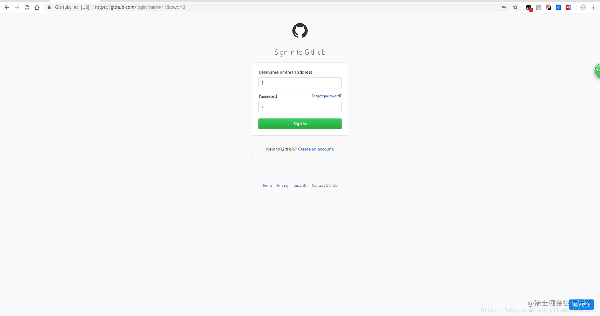
Task: Click the Password label text
Action: click(268, 96)
